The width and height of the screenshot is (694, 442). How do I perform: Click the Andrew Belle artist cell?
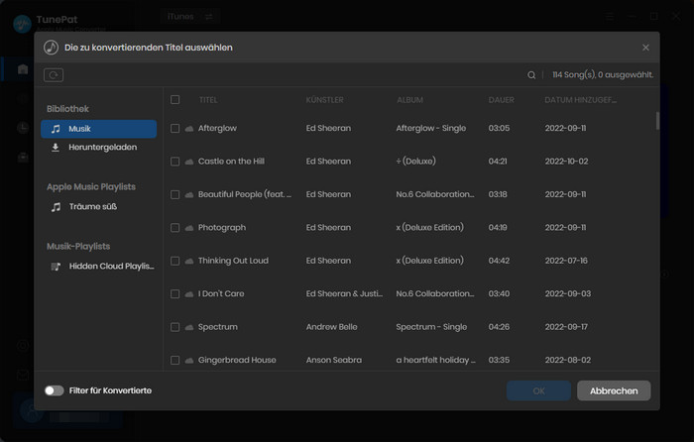point(331,327)
